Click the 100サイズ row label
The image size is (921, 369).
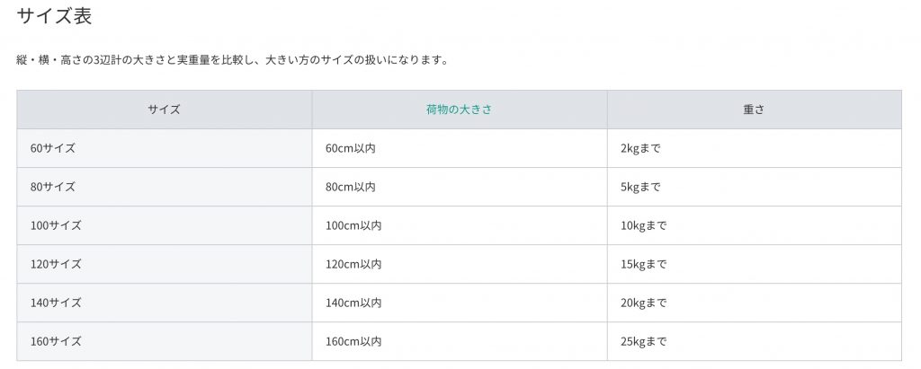tap(56, 226)
